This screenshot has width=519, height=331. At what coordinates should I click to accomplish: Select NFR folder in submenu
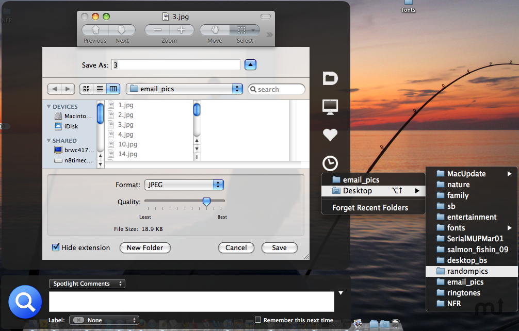472,304
